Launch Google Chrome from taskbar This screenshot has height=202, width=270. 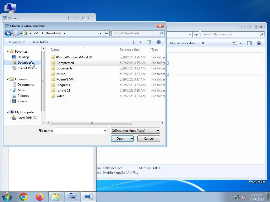pyautogui.click(x=23, y=197)
